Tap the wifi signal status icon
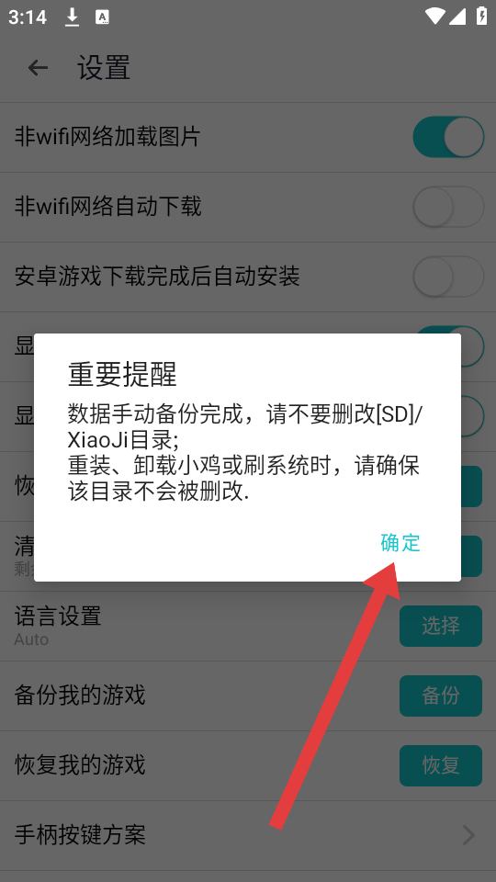 (435, 17)
